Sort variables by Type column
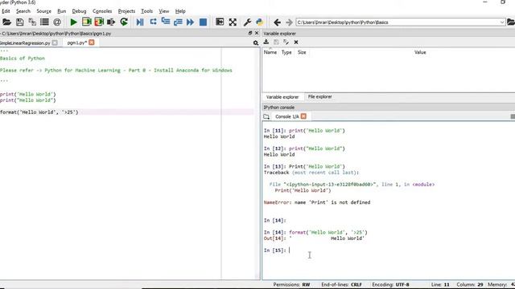Viewport: 515px width, 289px height. coord(286,52)
